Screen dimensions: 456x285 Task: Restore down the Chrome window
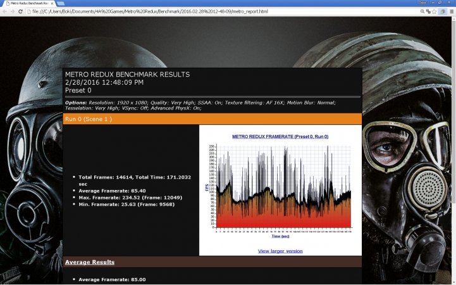440,3
